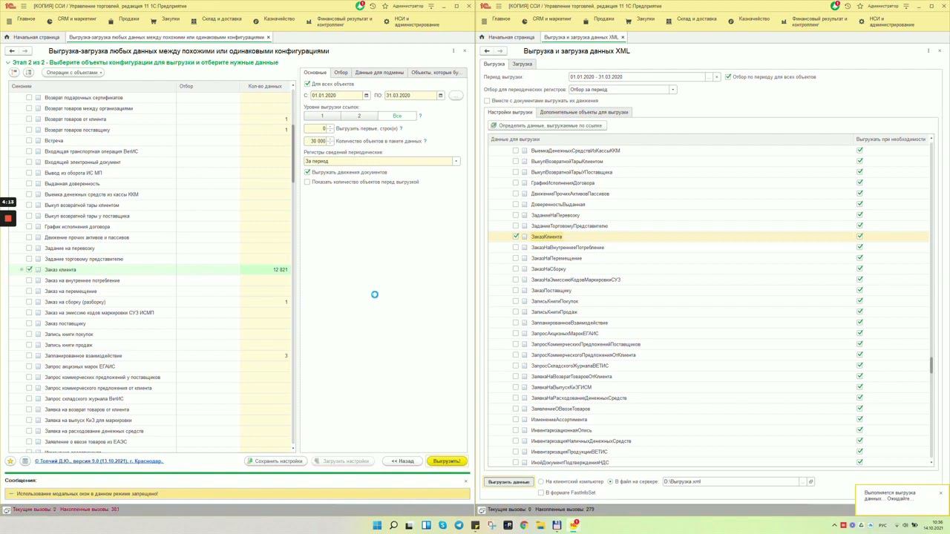Toggle Выгружать движения документов checkbox
The width and height of the screenshot is (950, 534).
307,172
